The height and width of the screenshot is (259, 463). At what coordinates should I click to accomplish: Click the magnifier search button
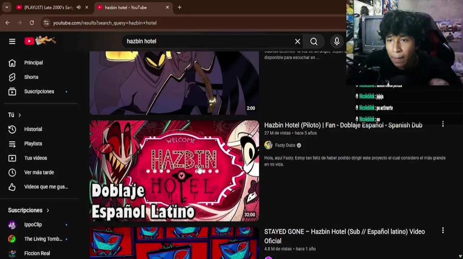[x=314, y=41]
